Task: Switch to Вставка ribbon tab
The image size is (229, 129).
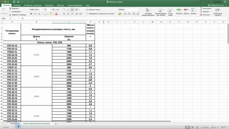Action: coord(17,5)
